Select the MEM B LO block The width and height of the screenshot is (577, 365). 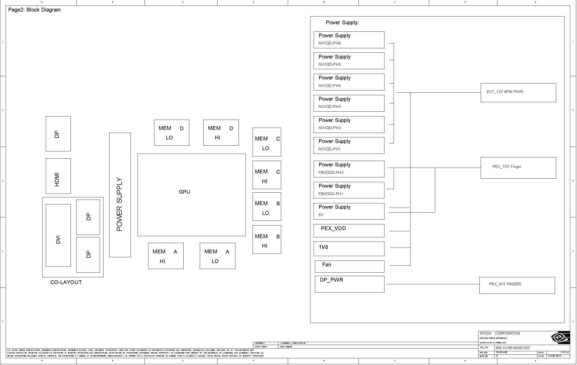point(267,207)
